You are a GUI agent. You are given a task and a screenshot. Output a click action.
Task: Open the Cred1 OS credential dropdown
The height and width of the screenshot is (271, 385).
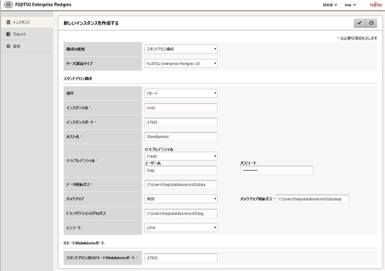[x=181, y=156]
